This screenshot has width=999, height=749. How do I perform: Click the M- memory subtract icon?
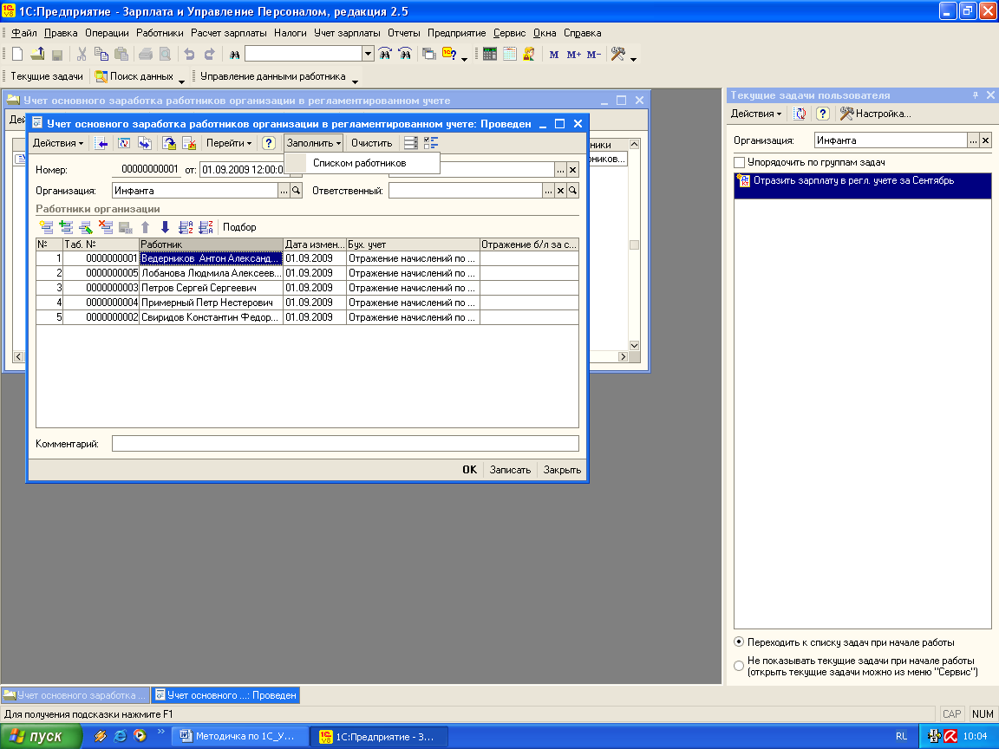[x=593, y=55]
